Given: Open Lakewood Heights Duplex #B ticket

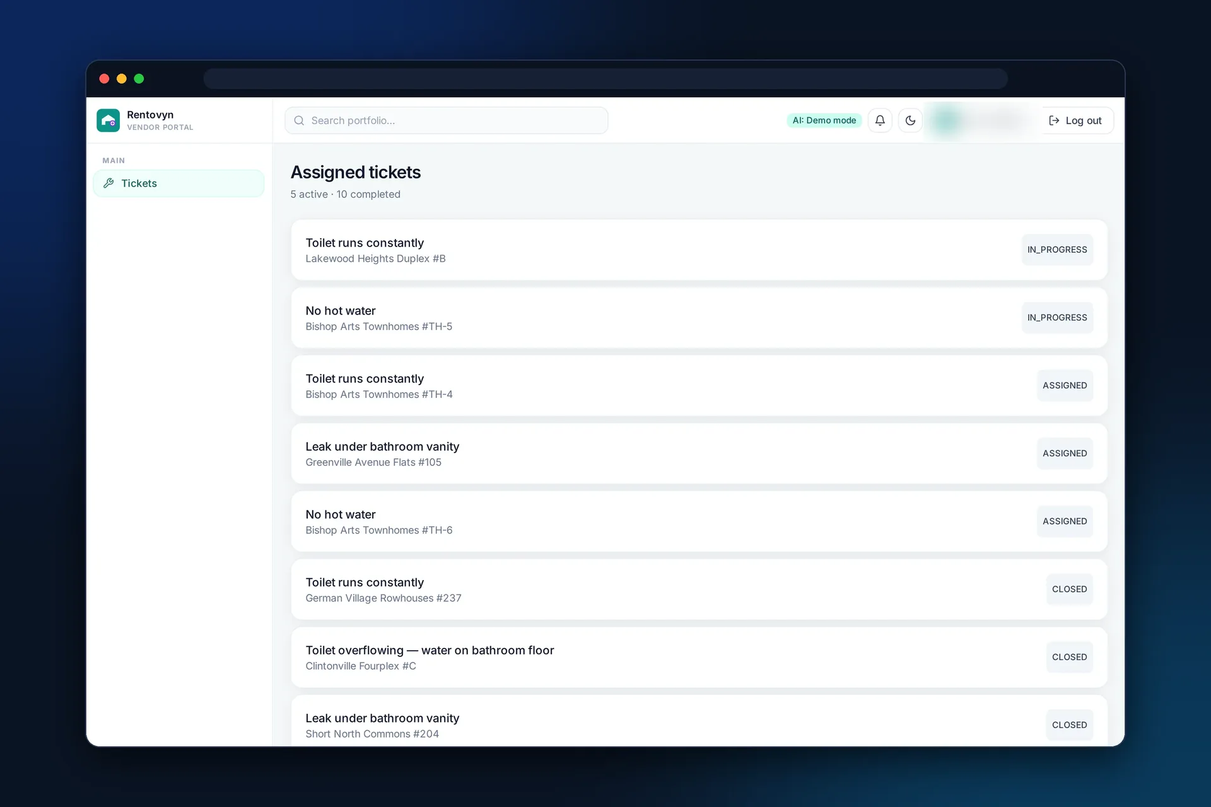Looking at the screenshot, I should coord(699,250).
